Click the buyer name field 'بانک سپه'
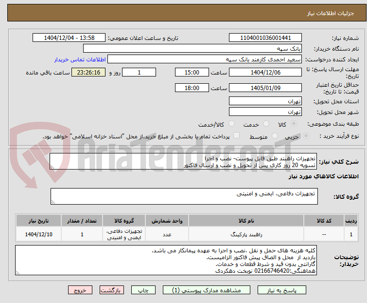 point(192,49)
